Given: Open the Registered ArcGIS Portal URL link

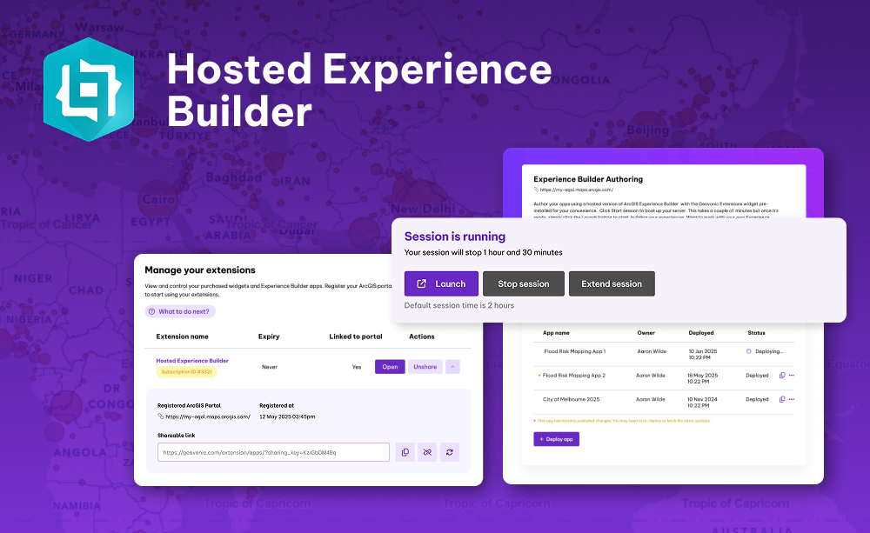Looking at the screenshot, I should [x=208, y=416].
